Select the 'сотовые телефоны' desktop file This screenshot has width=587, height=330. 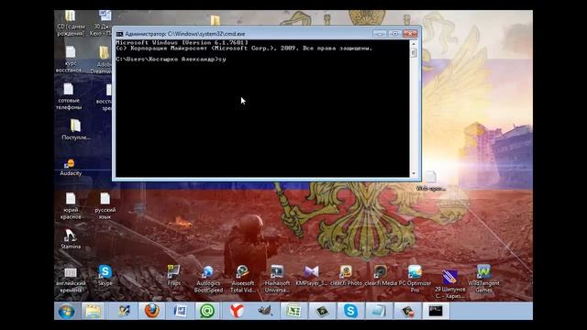(69, 96)
